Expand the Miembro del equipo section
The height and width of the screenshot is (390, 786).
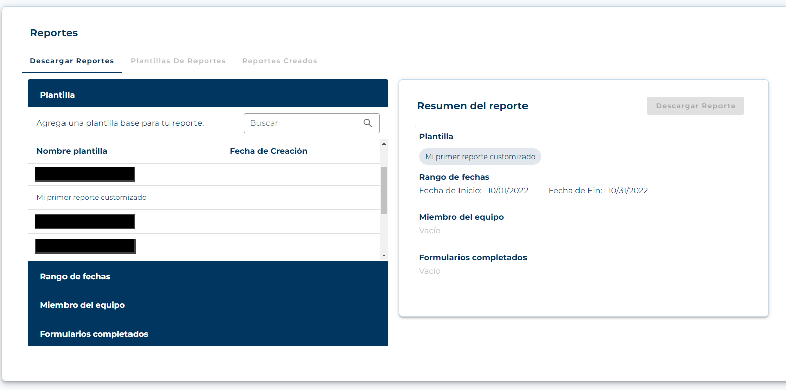click(208, 303)
